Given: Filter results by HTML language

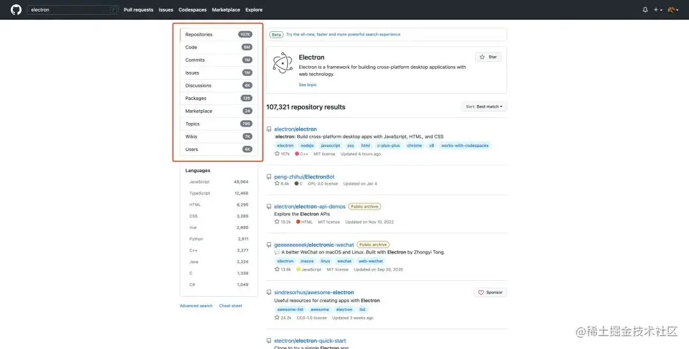Looking at the screenshot, I should point(219,205).
